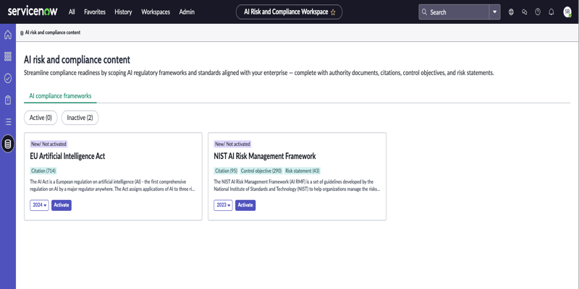Open the NIST AI Risk Management Framework title

point(265,156)
